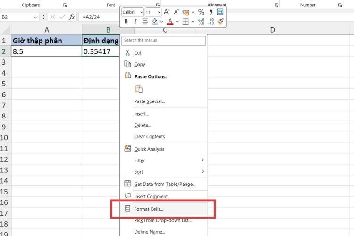Screen dimensions: 354x236
Task: Choose Delete... from the context menu
Action: (x=163, y=125)
